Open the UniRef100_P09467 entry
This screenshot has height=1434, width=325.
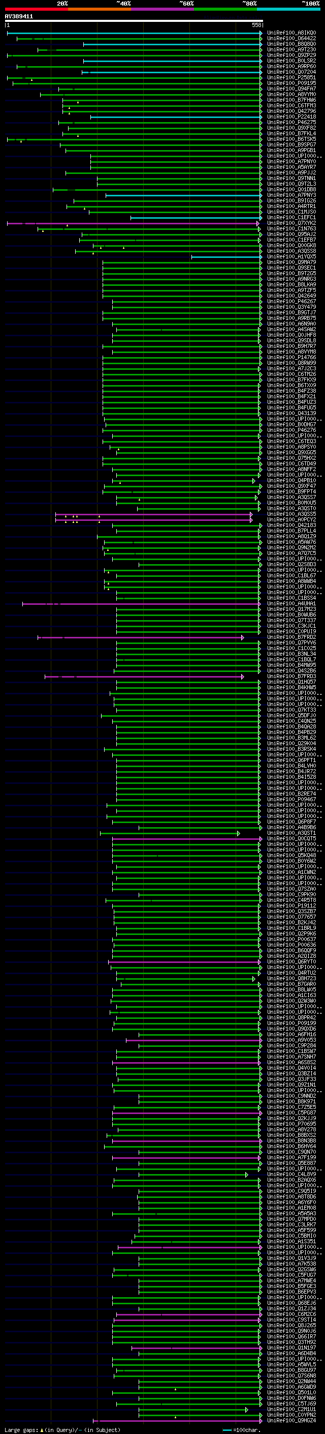coord(291,799)
